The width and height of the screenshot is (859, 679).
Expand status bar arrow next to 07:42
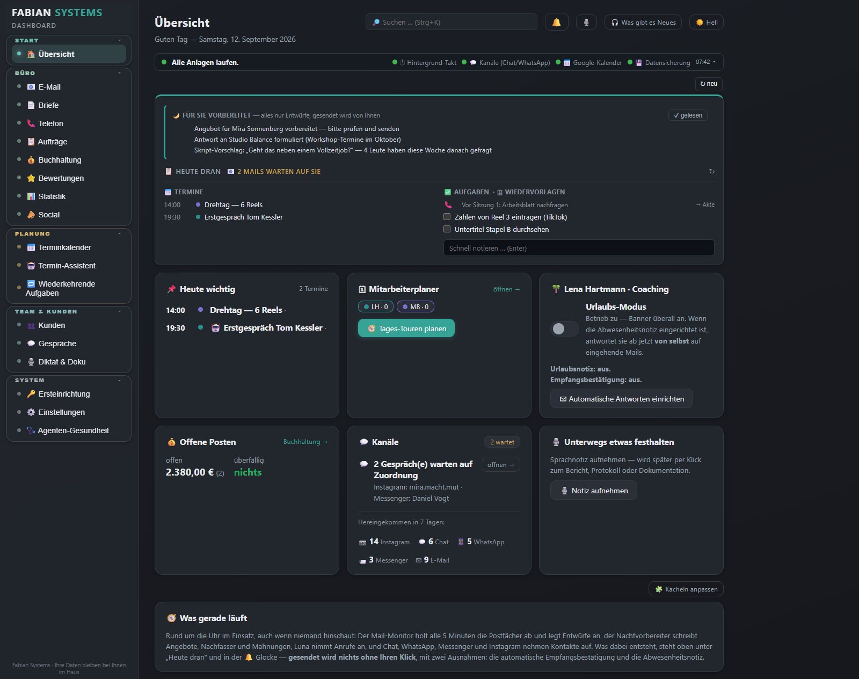pos(714,62)
